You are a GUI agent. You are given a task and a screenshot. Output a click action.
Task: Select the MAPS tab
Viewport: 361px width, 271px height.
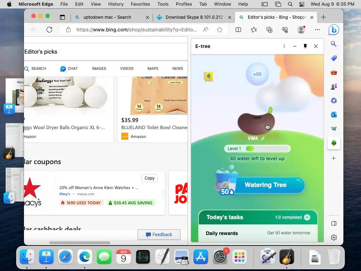[x=153, y=69]
